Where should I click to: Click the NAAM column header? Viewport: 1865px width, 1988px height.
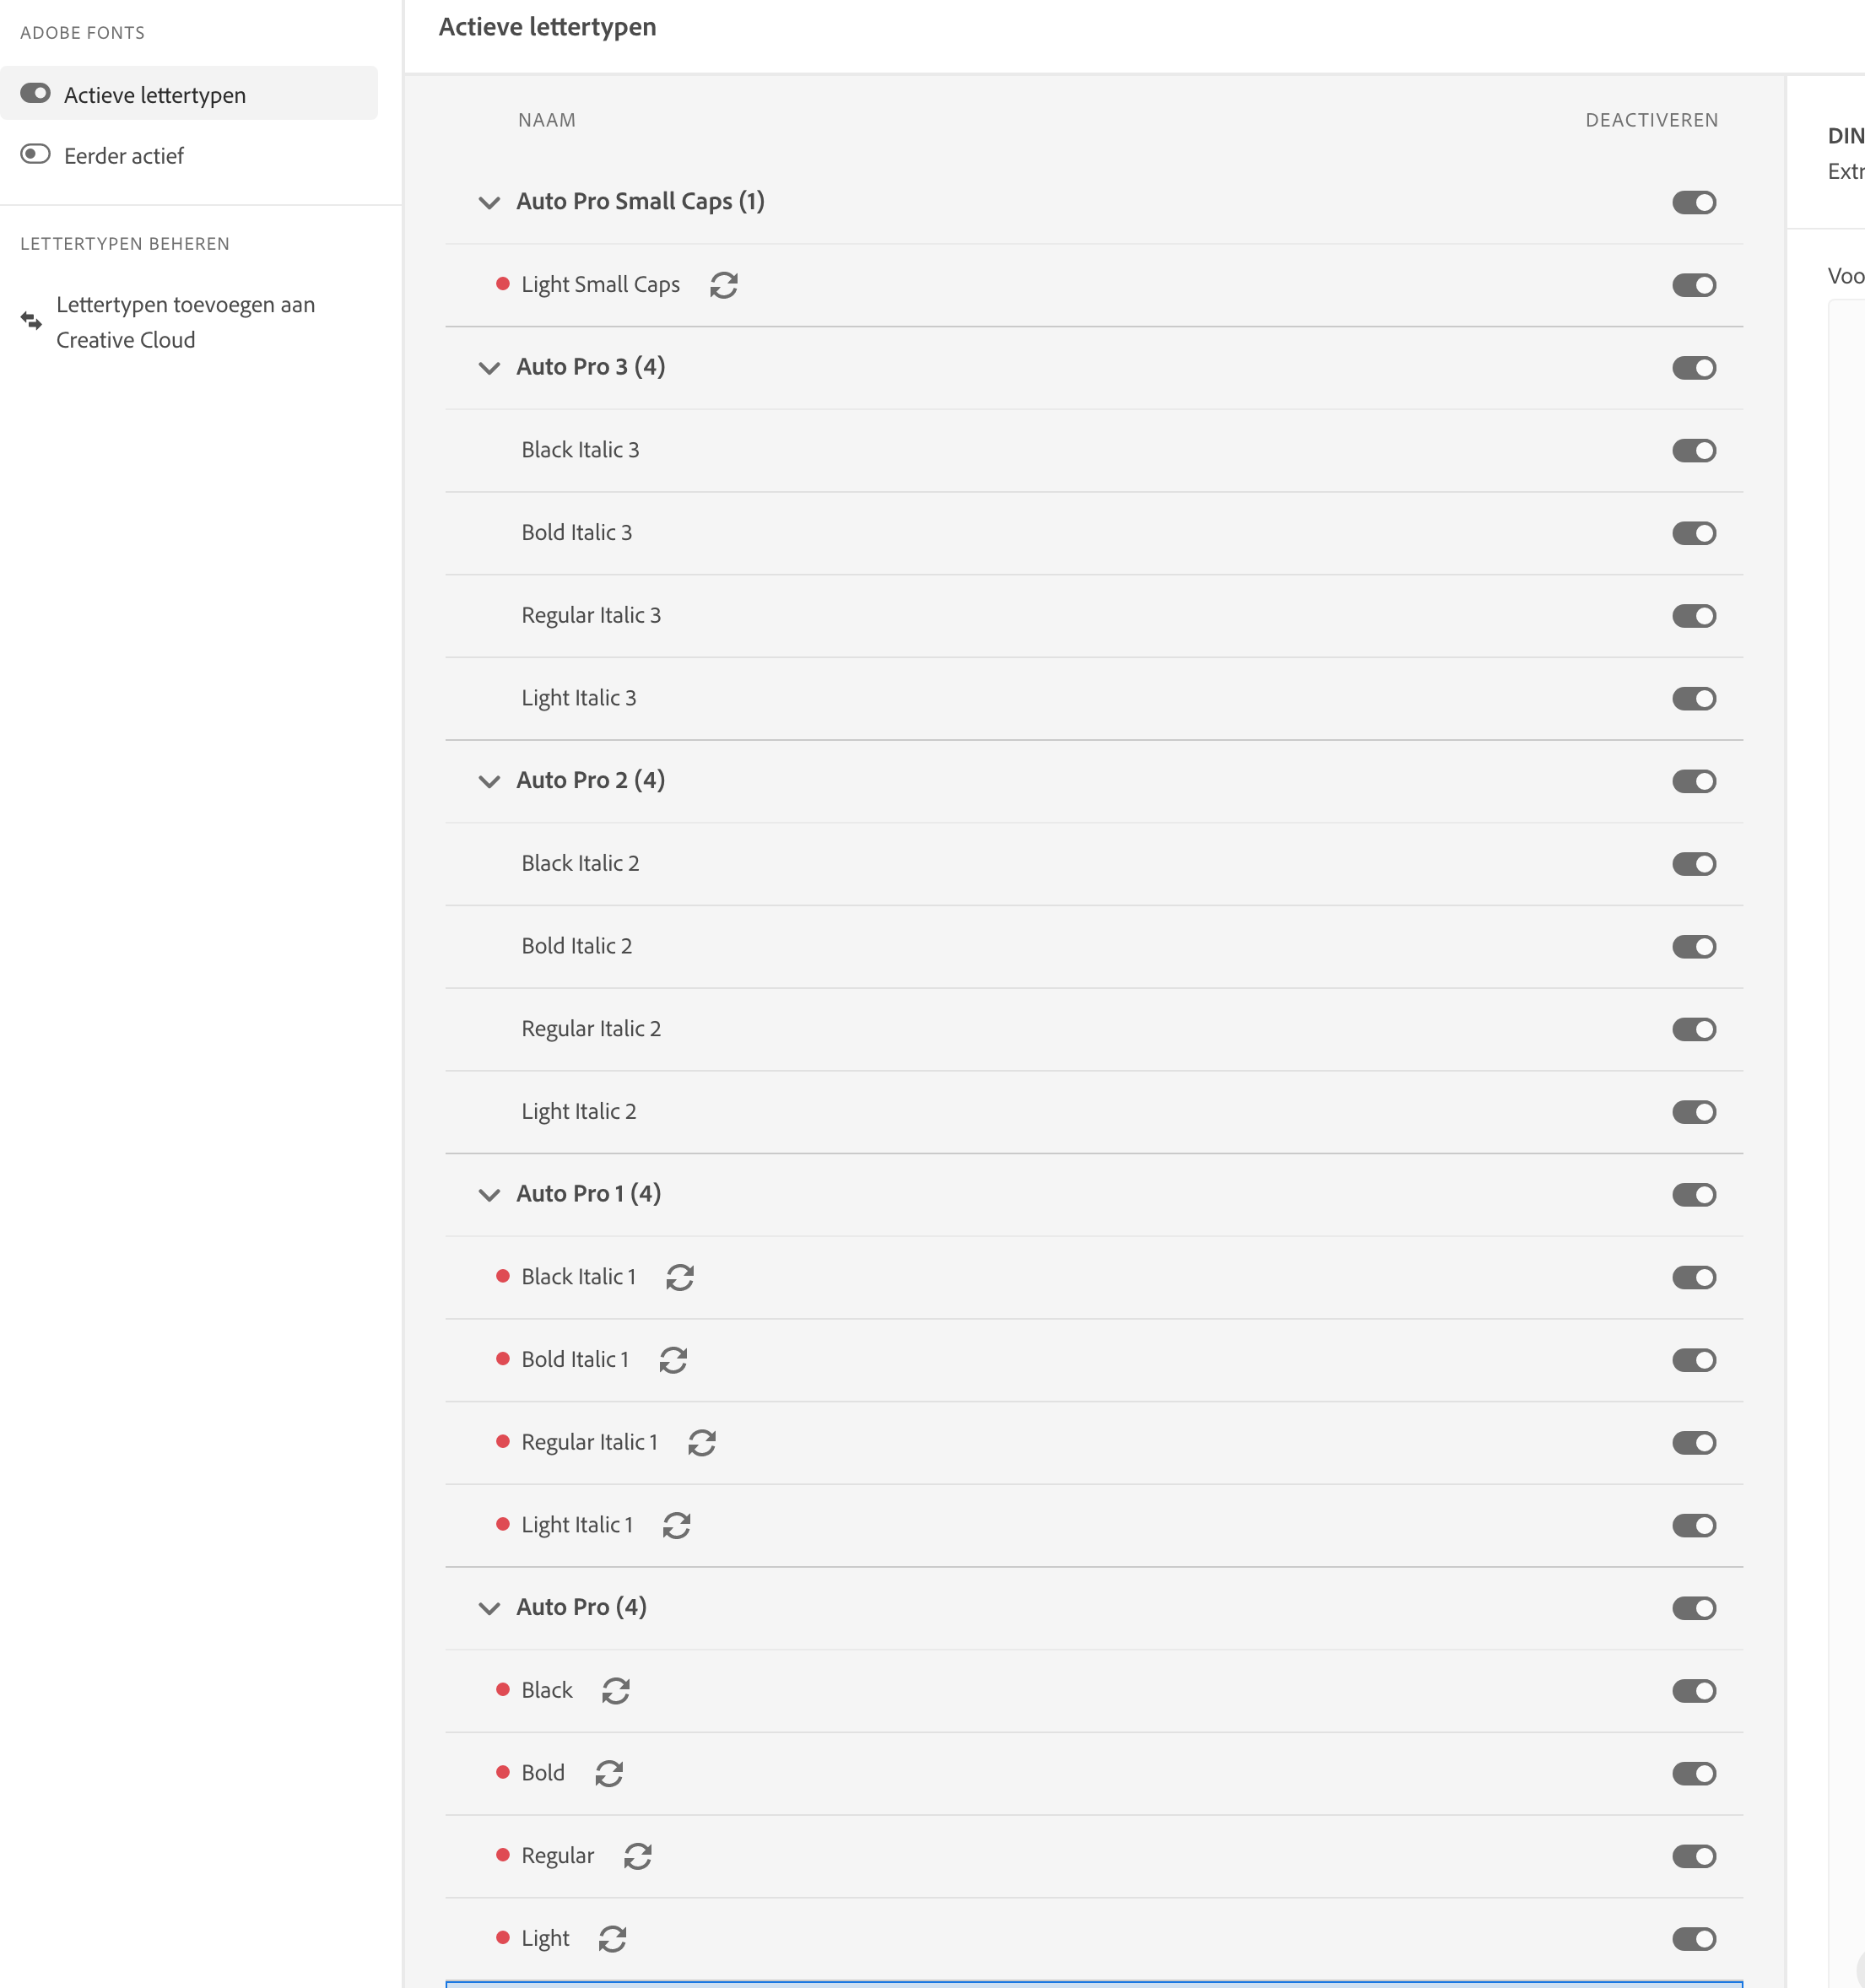coord(547,120)
